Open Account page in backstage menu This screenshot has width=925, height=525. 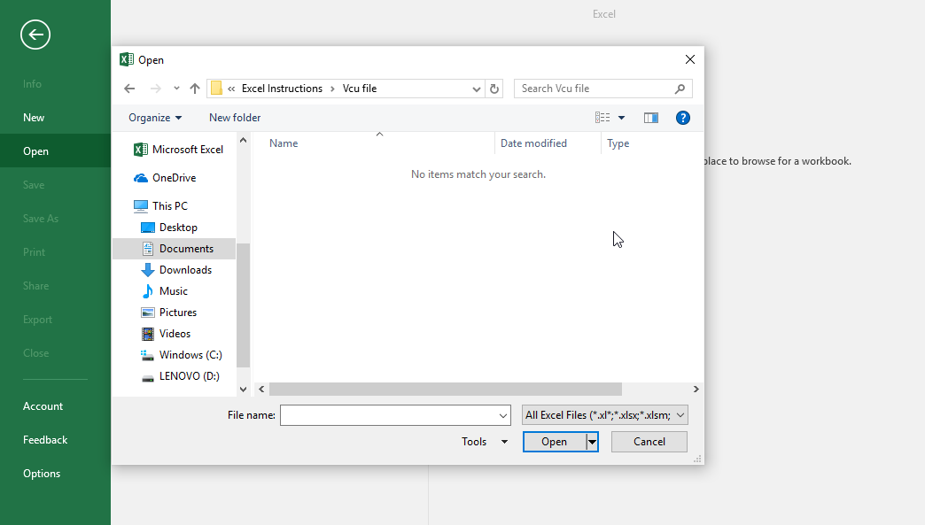pyautogui.click(x=43, y=406)
